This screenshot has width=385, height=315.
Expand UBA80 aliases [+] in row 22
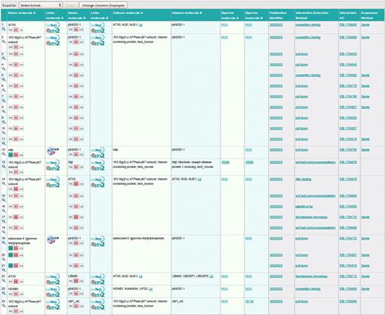click(x=212, y=277)
